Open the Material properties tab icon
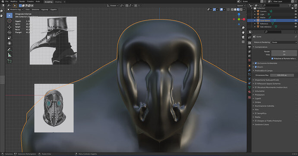The height and width of the screenshot is (156, 298). coord(249,92)
